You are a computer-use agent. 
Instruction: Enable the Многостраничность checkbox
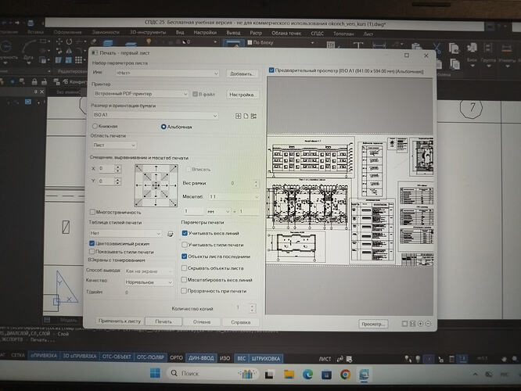(x=92, y=212)
